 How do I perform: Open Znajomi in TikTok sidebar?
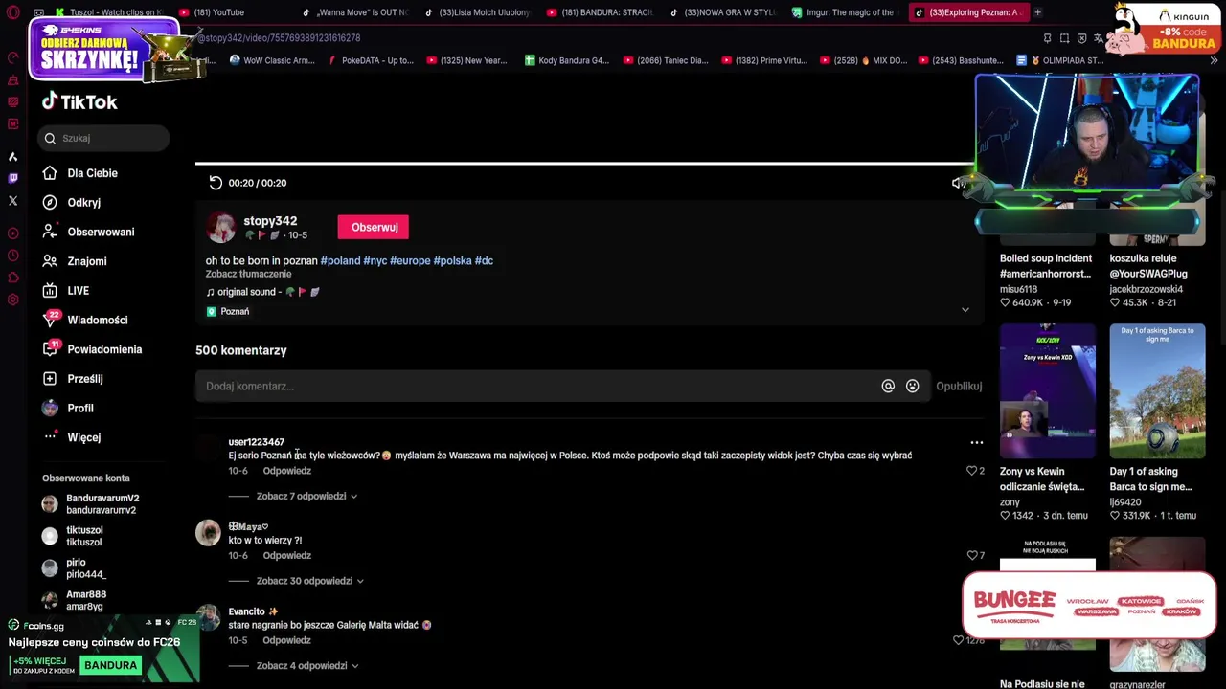tap(86, 261)
